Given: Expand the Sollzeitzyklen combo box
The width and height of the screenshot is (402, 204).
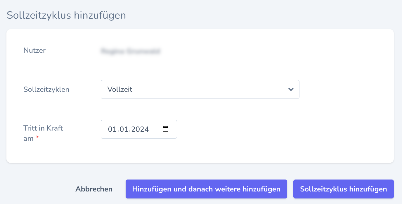Looking at the screenshot, I should (200, 89).
